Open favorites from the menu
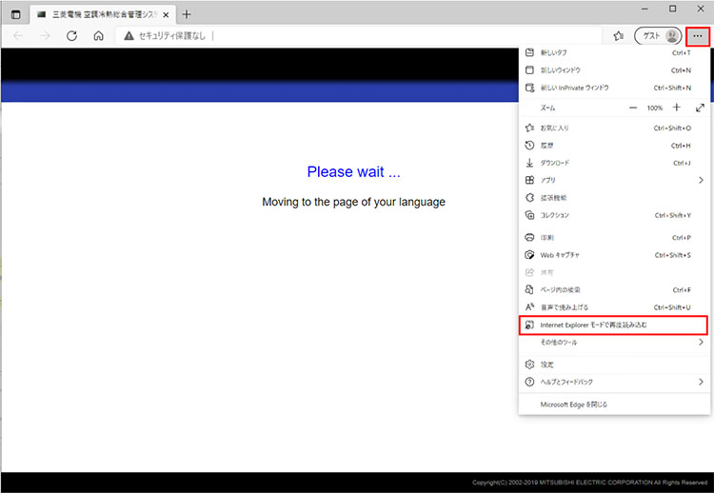Screen dimensions: 714x493 click(x=614, y=128)
